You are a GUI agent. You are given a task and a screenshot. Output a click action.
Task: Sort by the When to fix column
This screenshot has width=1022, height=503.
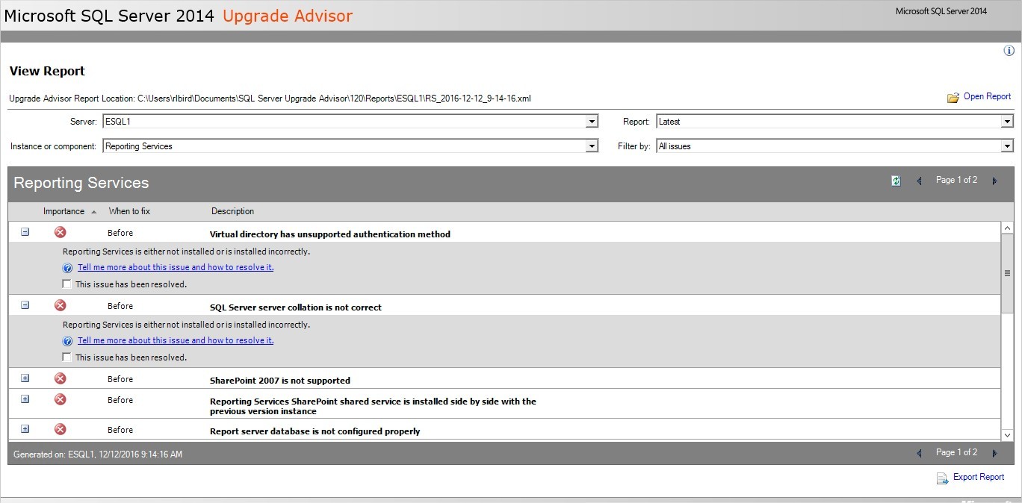pos(129,211)
